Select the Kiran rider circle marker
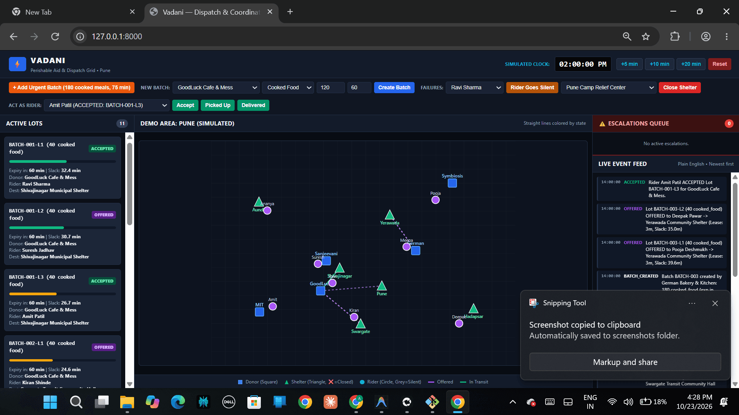Image resolution: width=739 pixels, height=415 pixels. coord(354,317)
